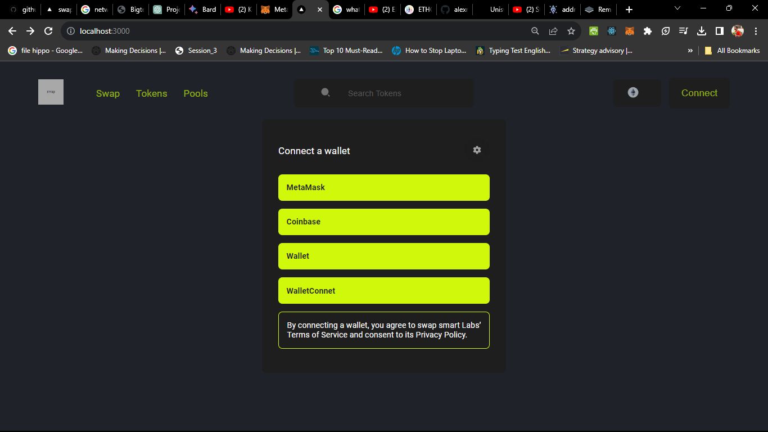This screenshot has width=768, height=432.
Task: Switch to the Bard tab
Action: 202,10
